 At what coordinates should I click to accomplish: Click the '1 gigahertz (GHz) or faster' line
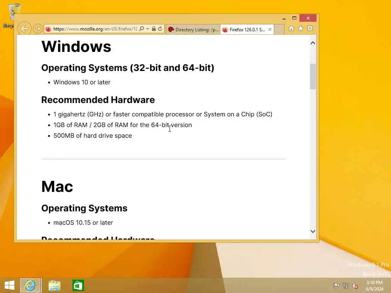[163, 114]
